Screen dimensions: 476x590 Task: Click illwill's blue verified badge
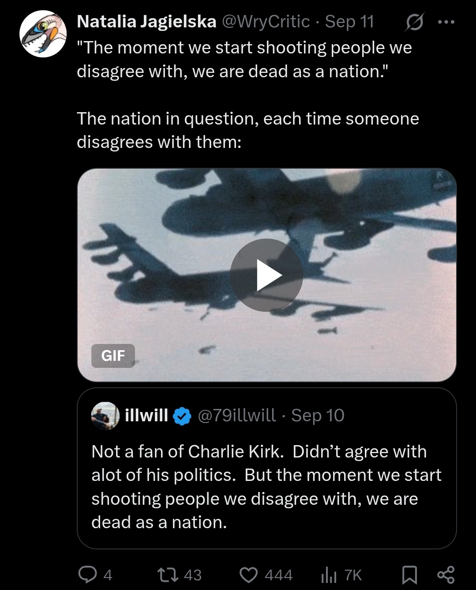click(x=182, y=416)
